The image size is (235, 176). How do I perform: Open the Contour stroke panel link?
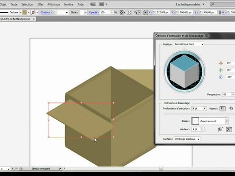click(46, 12)
